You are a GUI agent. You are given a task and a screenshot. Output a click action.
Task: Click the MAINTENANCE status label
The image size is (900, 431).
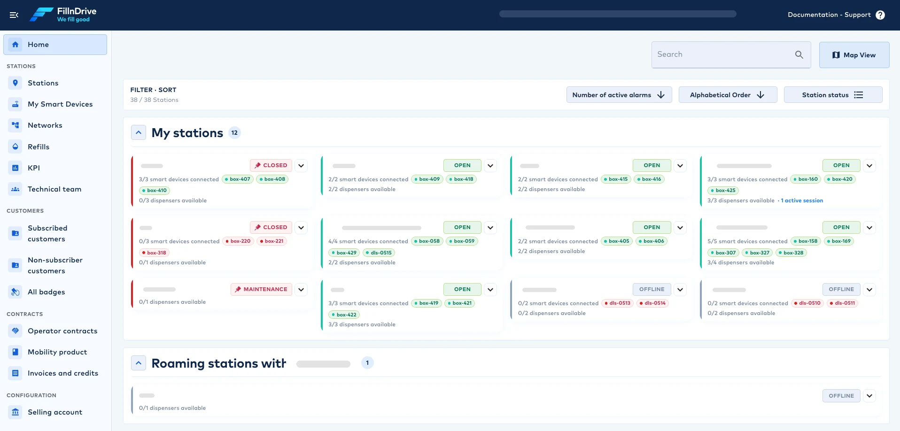click(261, 289)
